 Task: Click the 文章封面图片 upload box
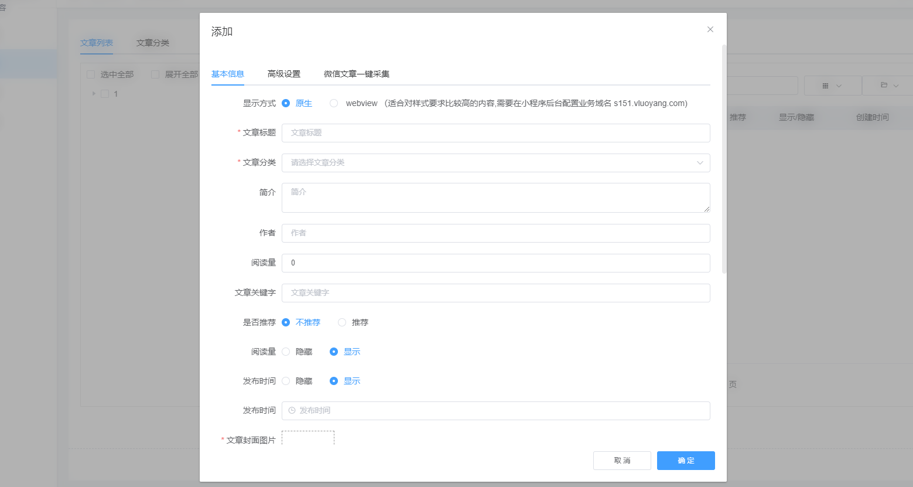[x=308, y=438]
